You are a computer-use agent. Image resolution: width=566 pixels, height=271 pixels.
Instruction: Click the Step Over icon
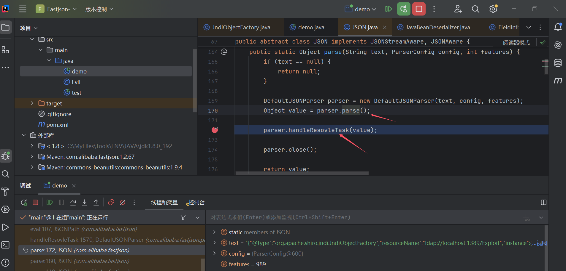tap(73, 202)
